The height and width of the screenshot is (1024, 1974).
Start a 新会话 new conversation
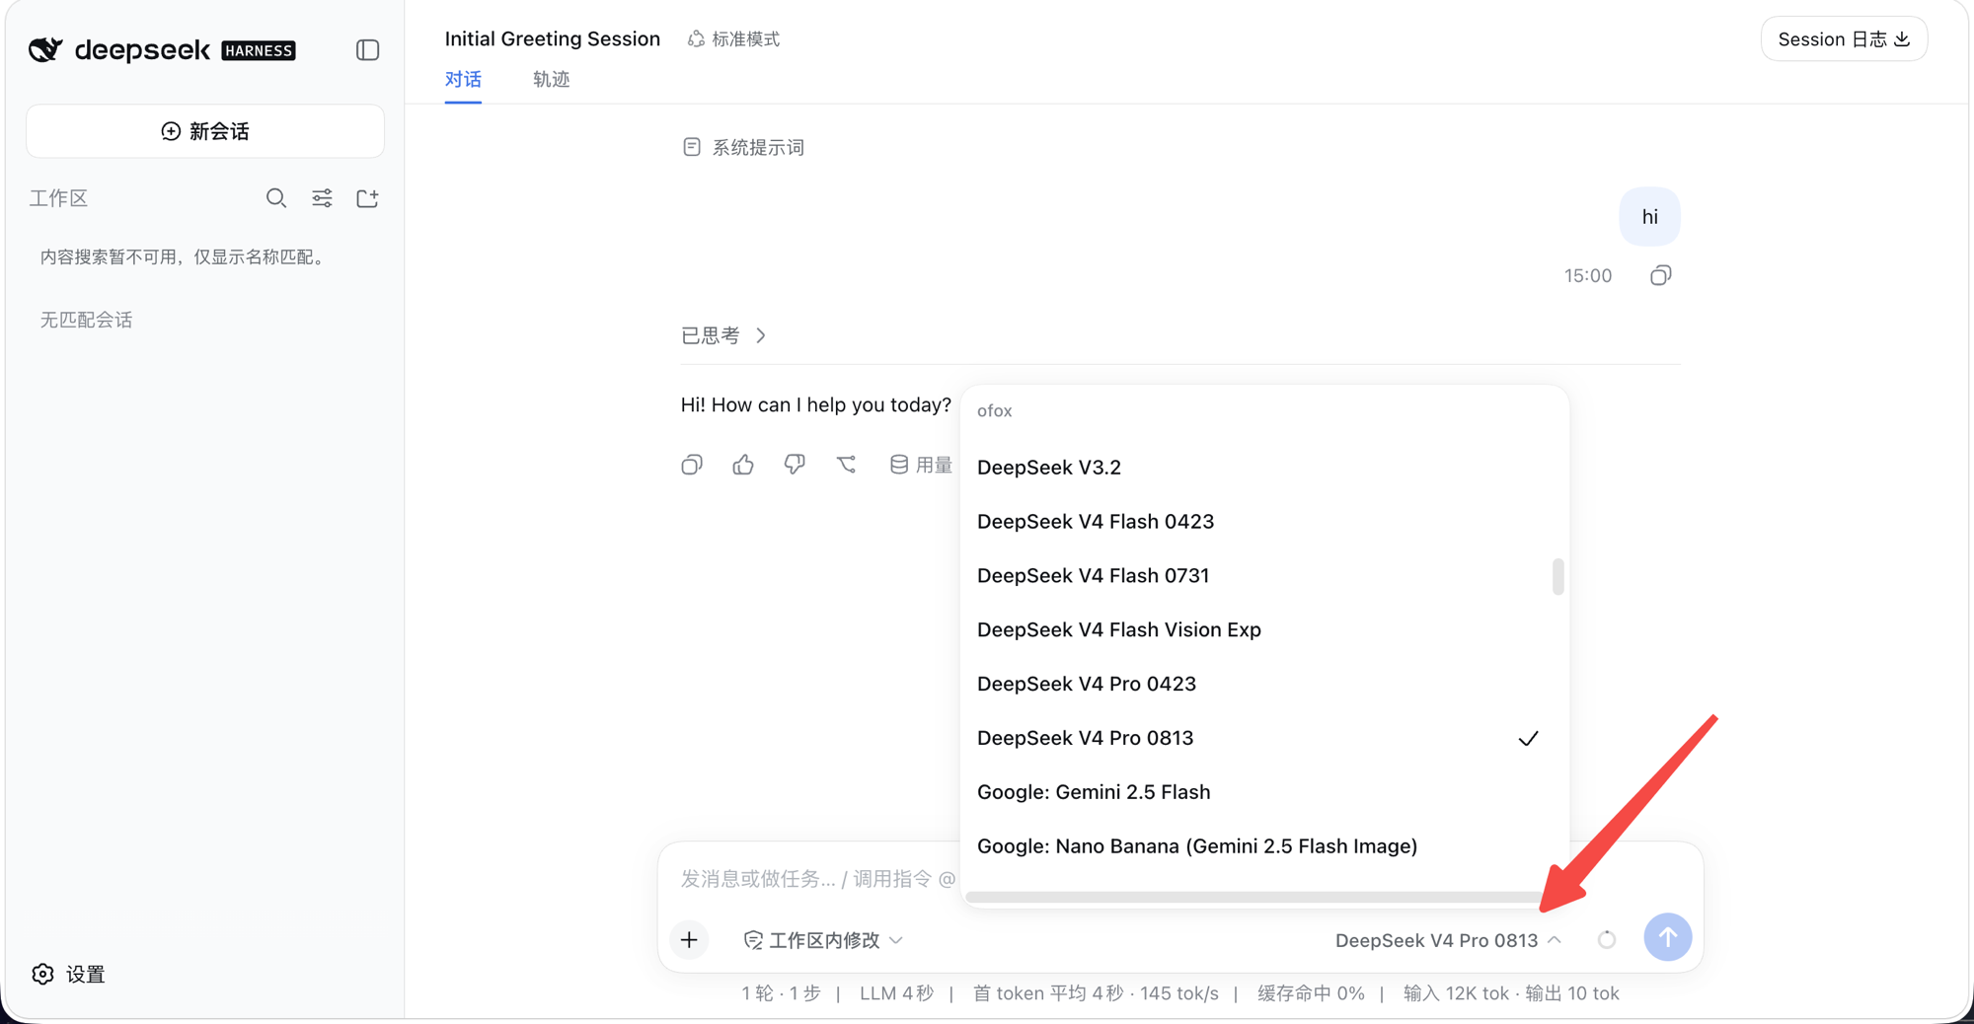point(205,131)
